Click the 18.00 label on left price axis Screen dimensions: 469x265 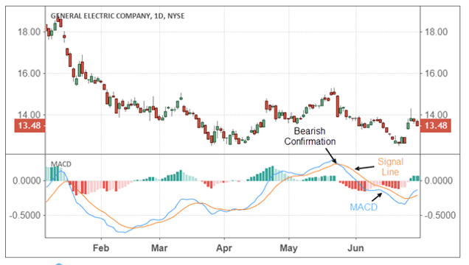click(x=29, y=32)
